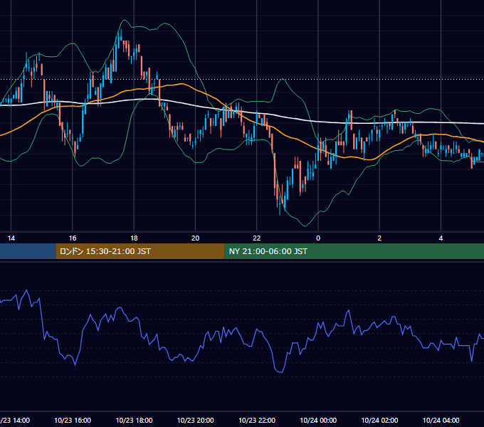Click the '16' hour label on the price chart axis
484x427 pixels.
pyautogui.click(x=73, y=238)
